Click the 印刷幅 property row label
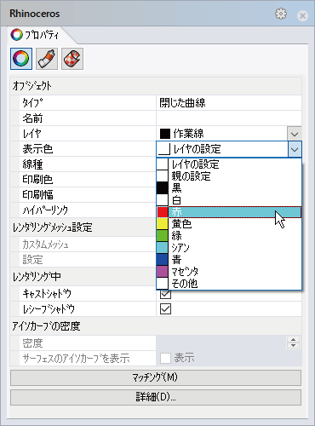 pyautogui.click(x=37, y=195)
